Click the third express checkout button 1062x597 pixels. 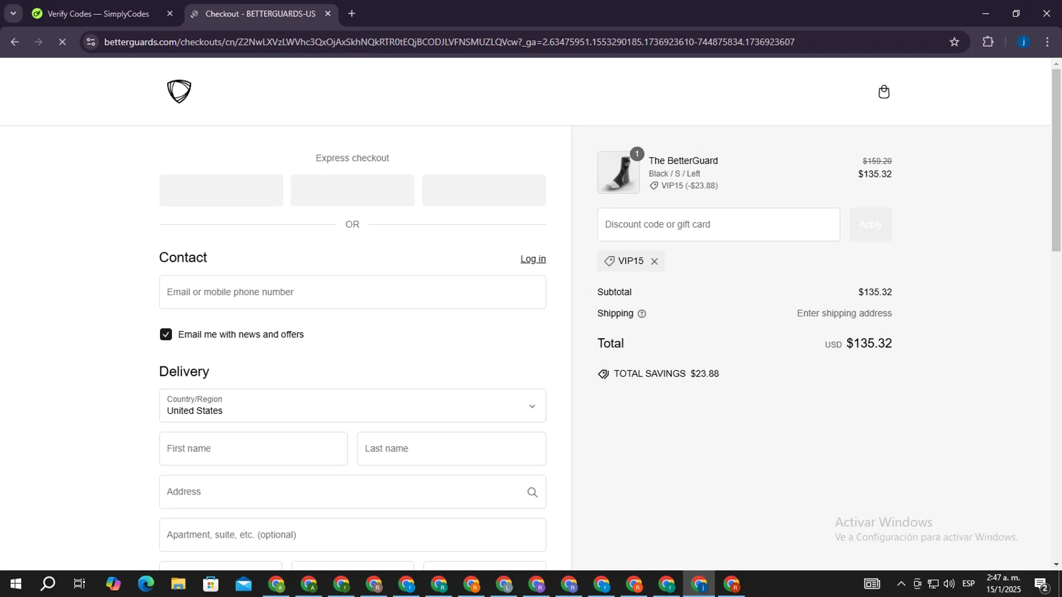pos(484,190)
